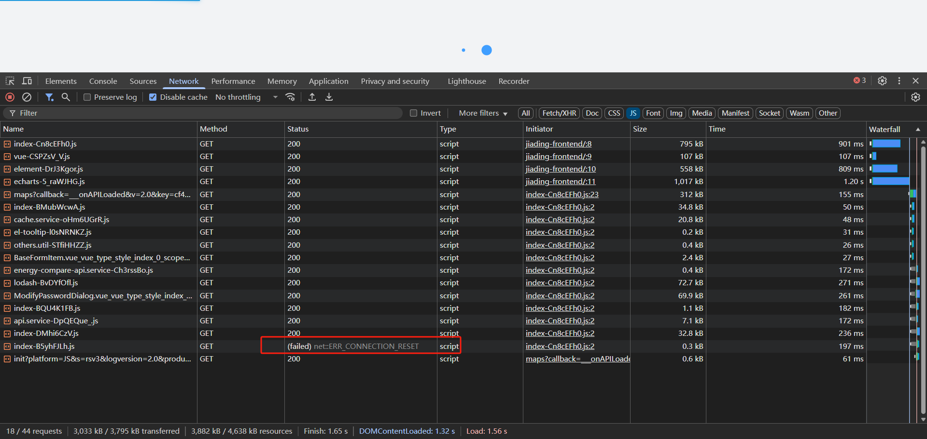Select the Fetch/XHR filter chip
The width and height of the screenshot is (927, 439).
[559, 113]
